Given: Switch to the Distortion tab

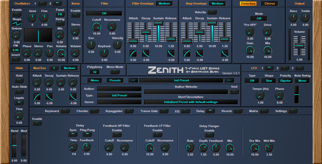Looking at the screenshot, I should tap(248, 4).
